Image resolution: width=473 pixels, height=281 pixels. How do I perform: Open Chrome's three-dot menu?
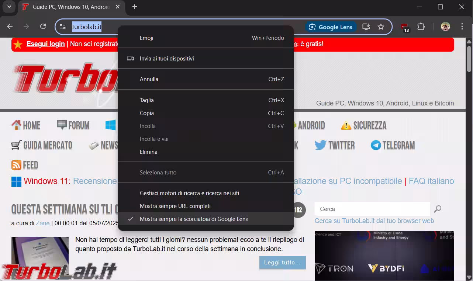(462, 27)
